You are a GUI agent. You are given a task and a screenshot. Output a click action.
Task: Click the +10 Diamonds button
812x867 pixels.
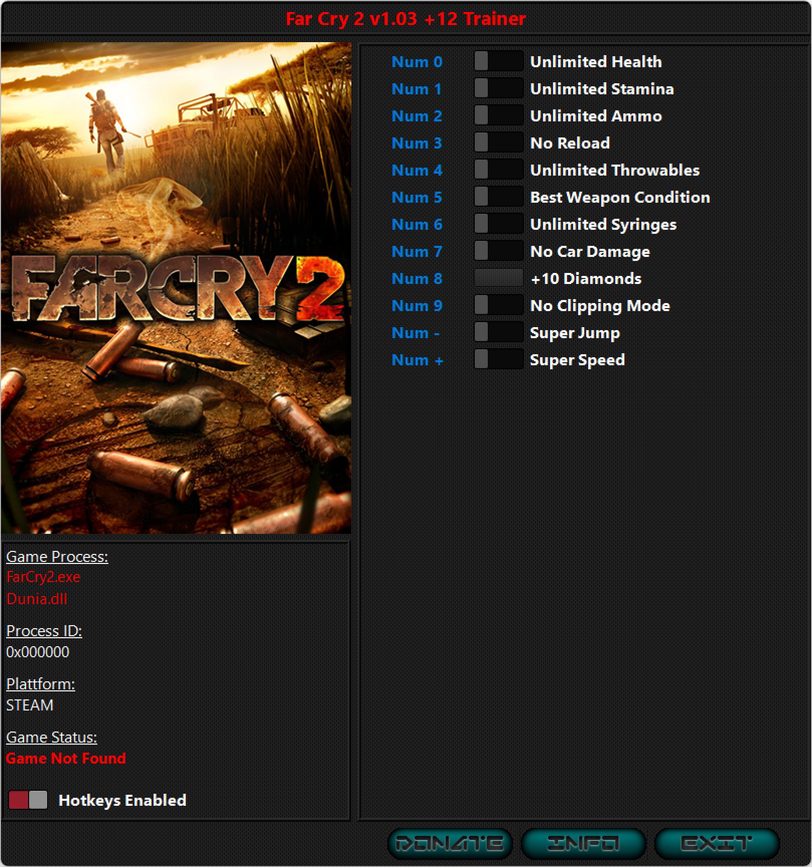[x=498, y=278]
